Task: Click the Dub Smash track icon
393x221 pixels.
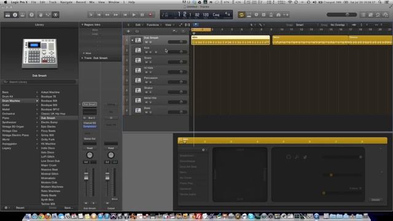Action: point(138,40)
